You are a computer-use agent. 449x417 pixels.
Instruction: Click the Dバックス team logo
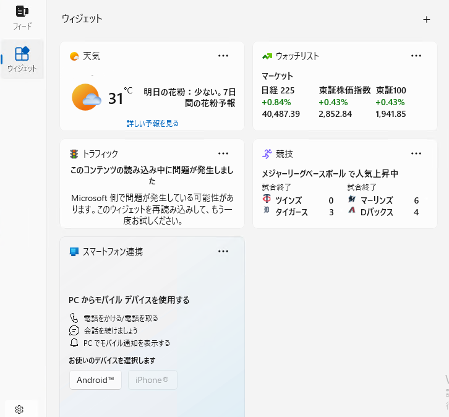click(352, 210)
